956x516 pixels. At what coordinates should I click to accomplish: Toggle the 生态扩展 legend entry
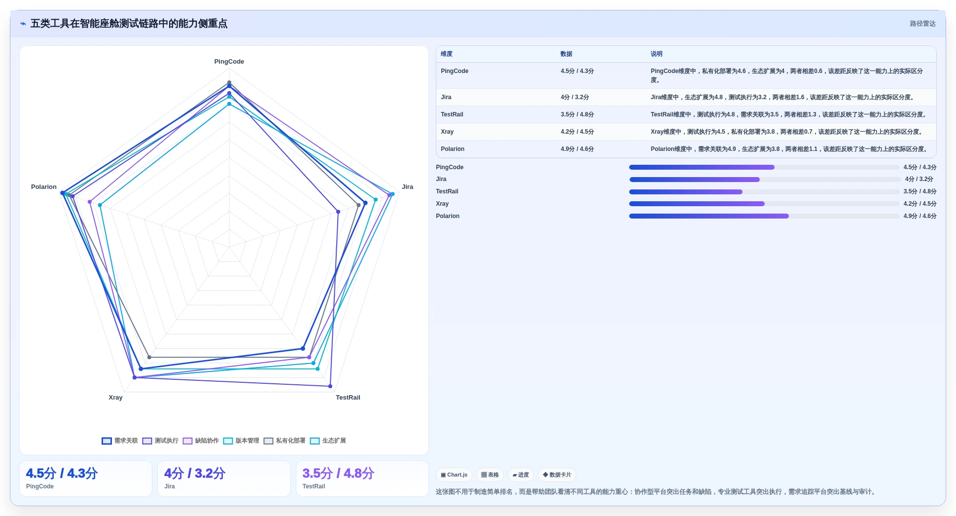coord(328,441)
